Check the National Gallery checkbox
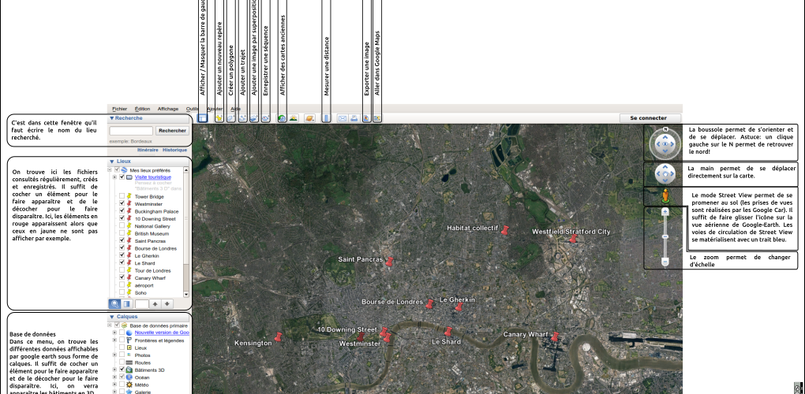Image resolution: width=805 pixels, height=394 pixels. pyautogui.click(x=122, y=226)
